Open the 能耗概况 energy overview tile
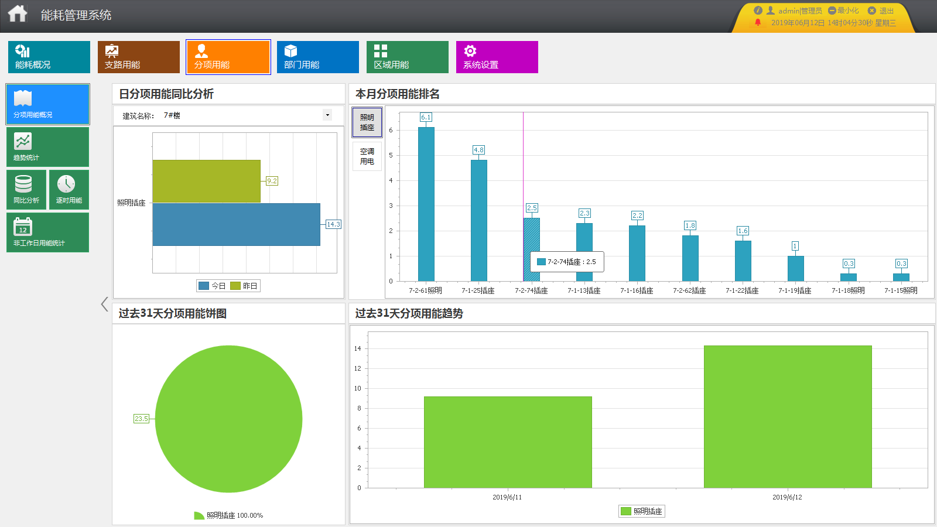 [49, 57]
